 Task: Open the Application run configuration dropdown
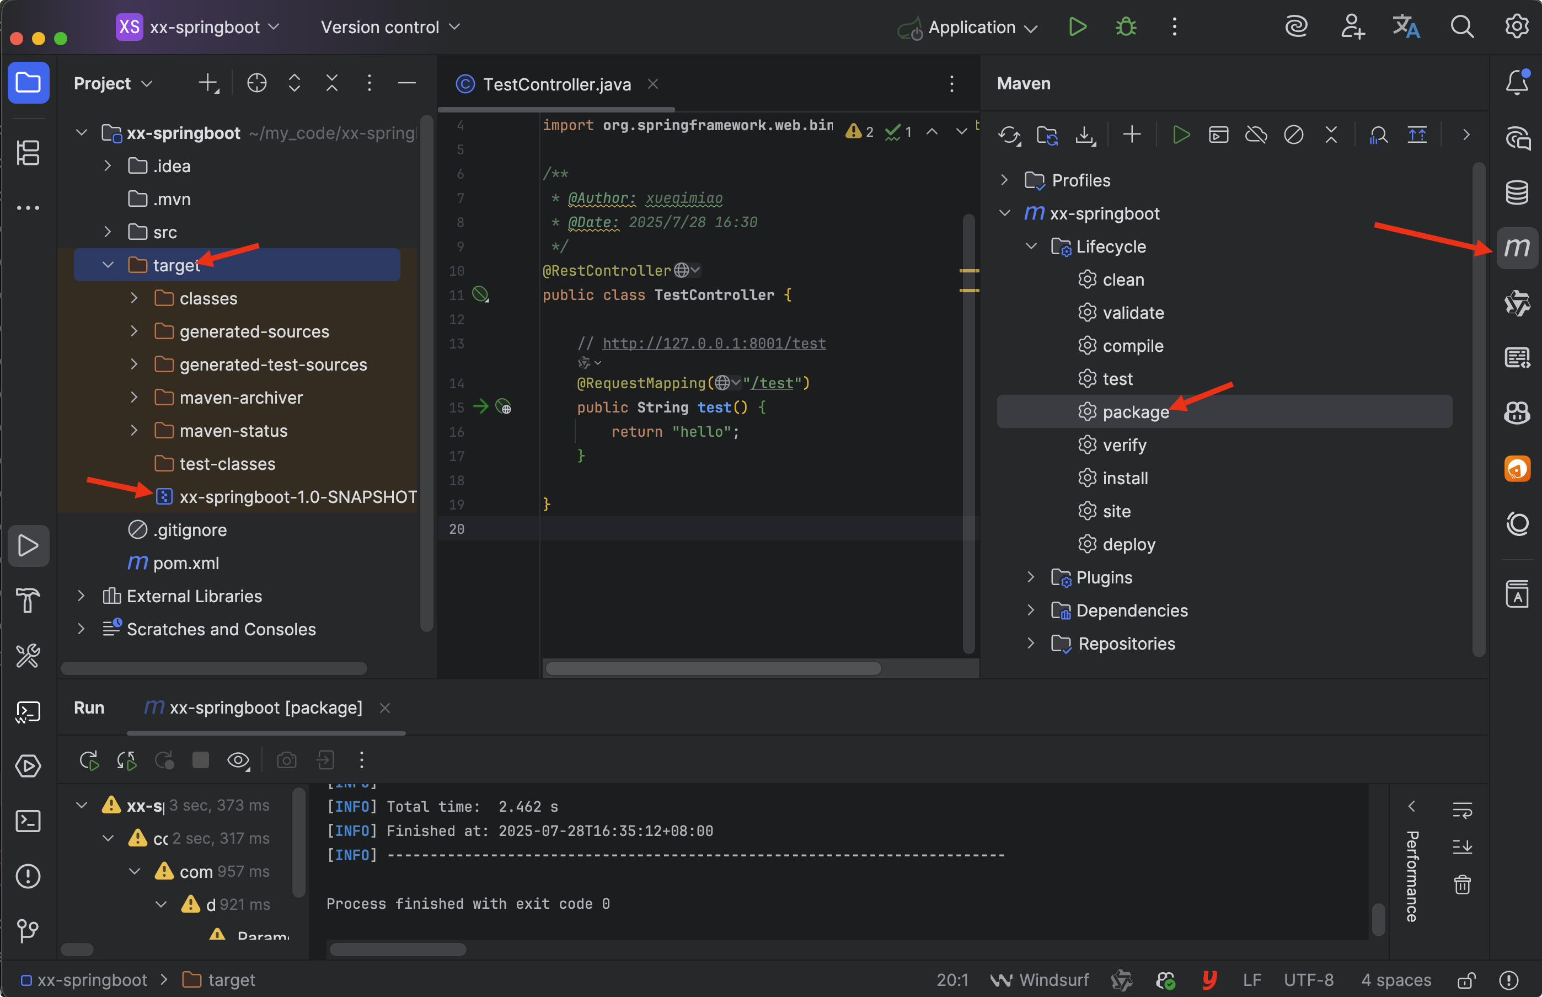click(x=971, y=27)
